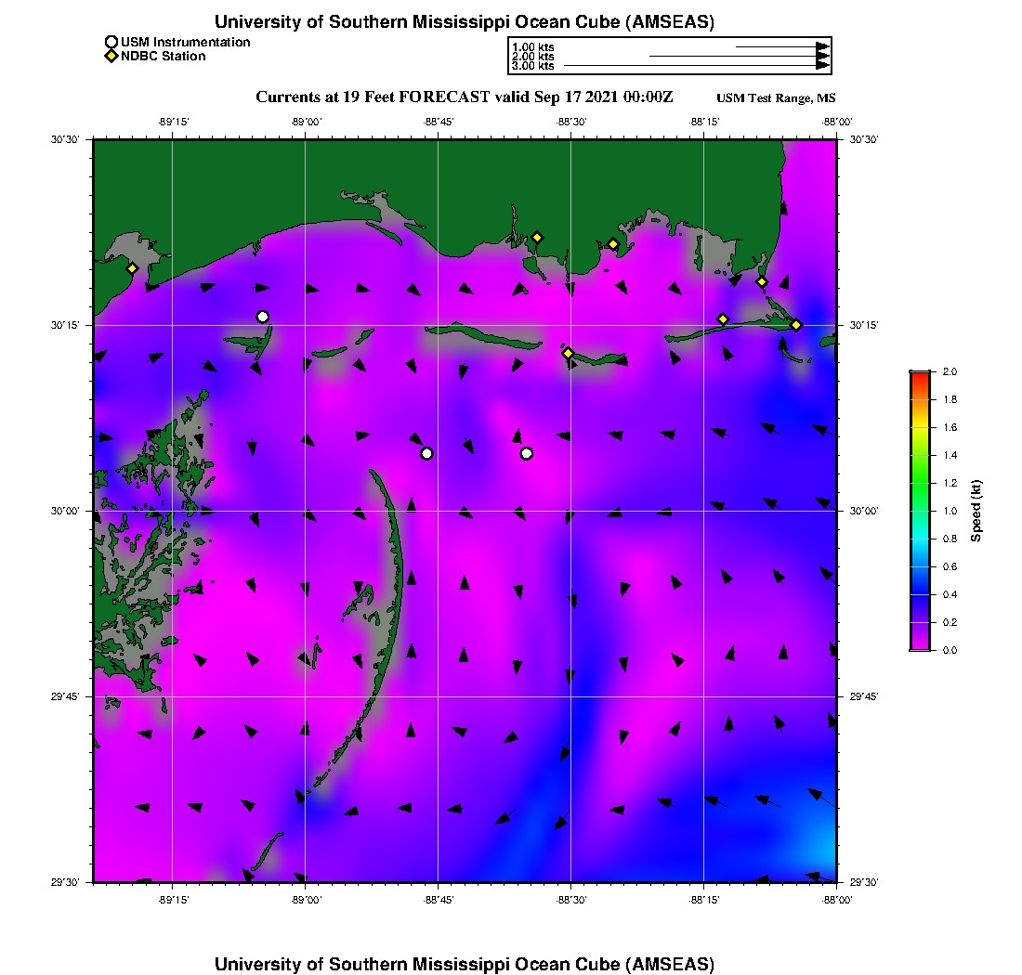Click the USM Instrumentation legend circle icon

[x=111, y=42]
